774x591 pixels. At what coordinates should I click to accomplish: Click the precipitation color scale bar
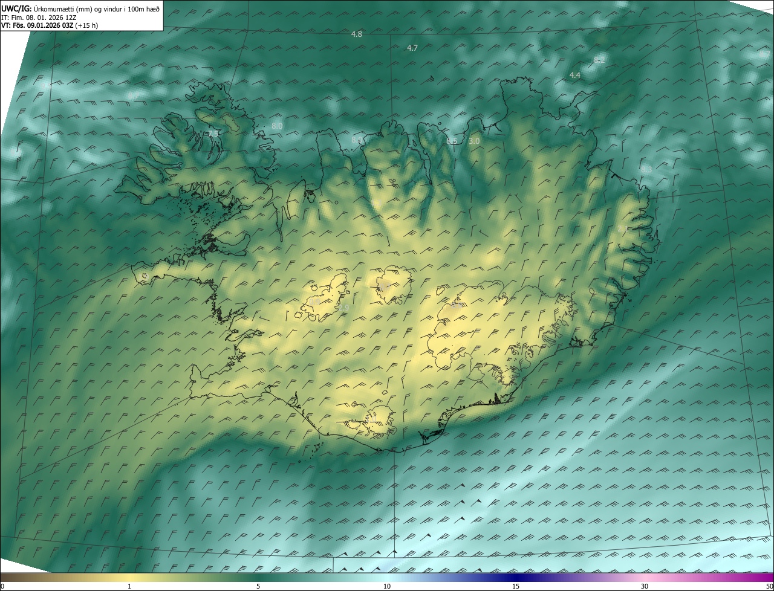coord(387,578)
